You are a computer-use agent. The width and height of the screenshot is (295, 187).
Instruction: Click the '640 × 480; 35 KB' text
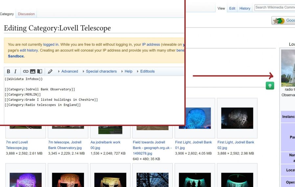[x=147, y=159]
